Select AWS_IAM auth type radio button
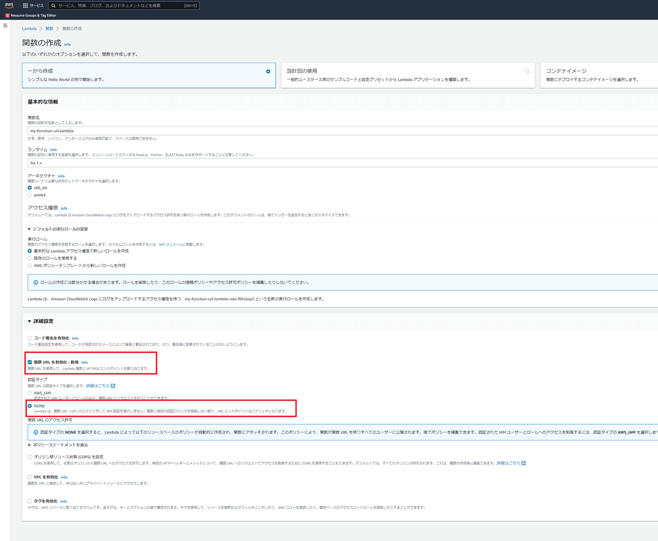Image resolution: width=658 pixels, height=541 pixels. [x=30, y=393]
